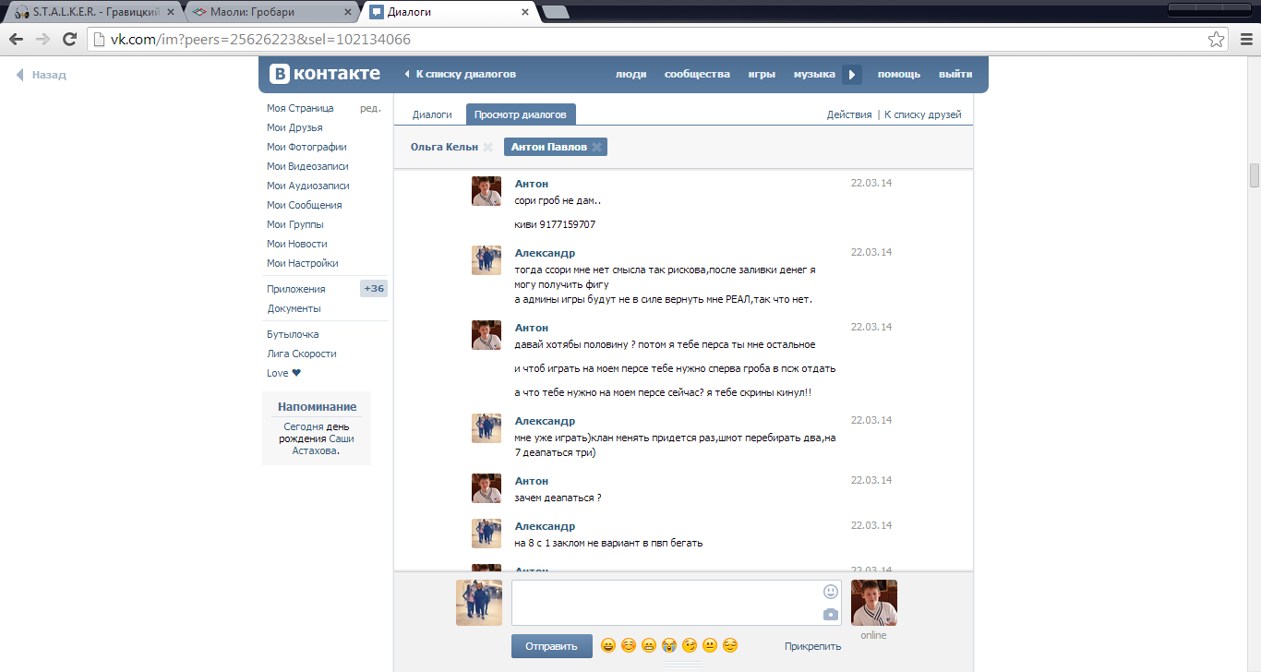Select Просмотр диалогов tab
This screenshot has height=672, width=1261.
pyautogui.click(x=521, y=114)
